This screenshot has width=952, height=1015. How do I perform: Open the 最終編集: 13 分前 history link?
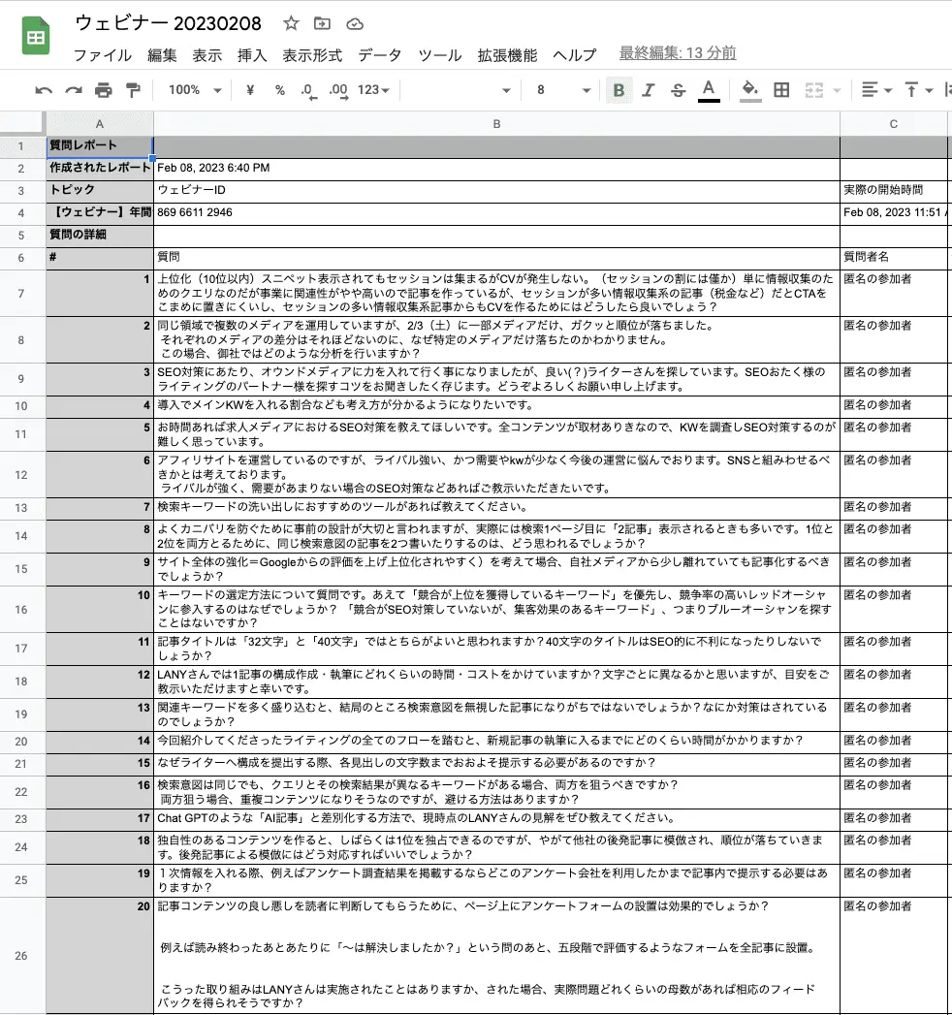[678, 53]
